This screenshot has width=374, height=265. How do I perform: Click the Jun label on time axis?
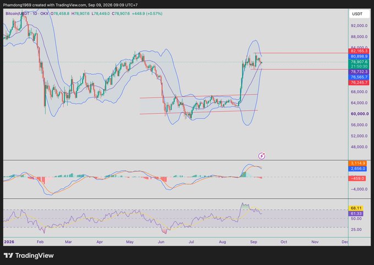coord(161,242)
